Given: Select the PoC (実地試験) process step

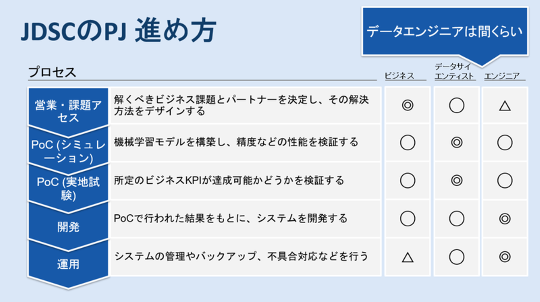Looking at the screenshot, I should point(68,188).
